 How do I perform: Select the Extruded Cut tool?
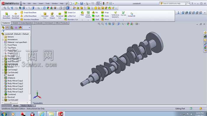point(45,16)
